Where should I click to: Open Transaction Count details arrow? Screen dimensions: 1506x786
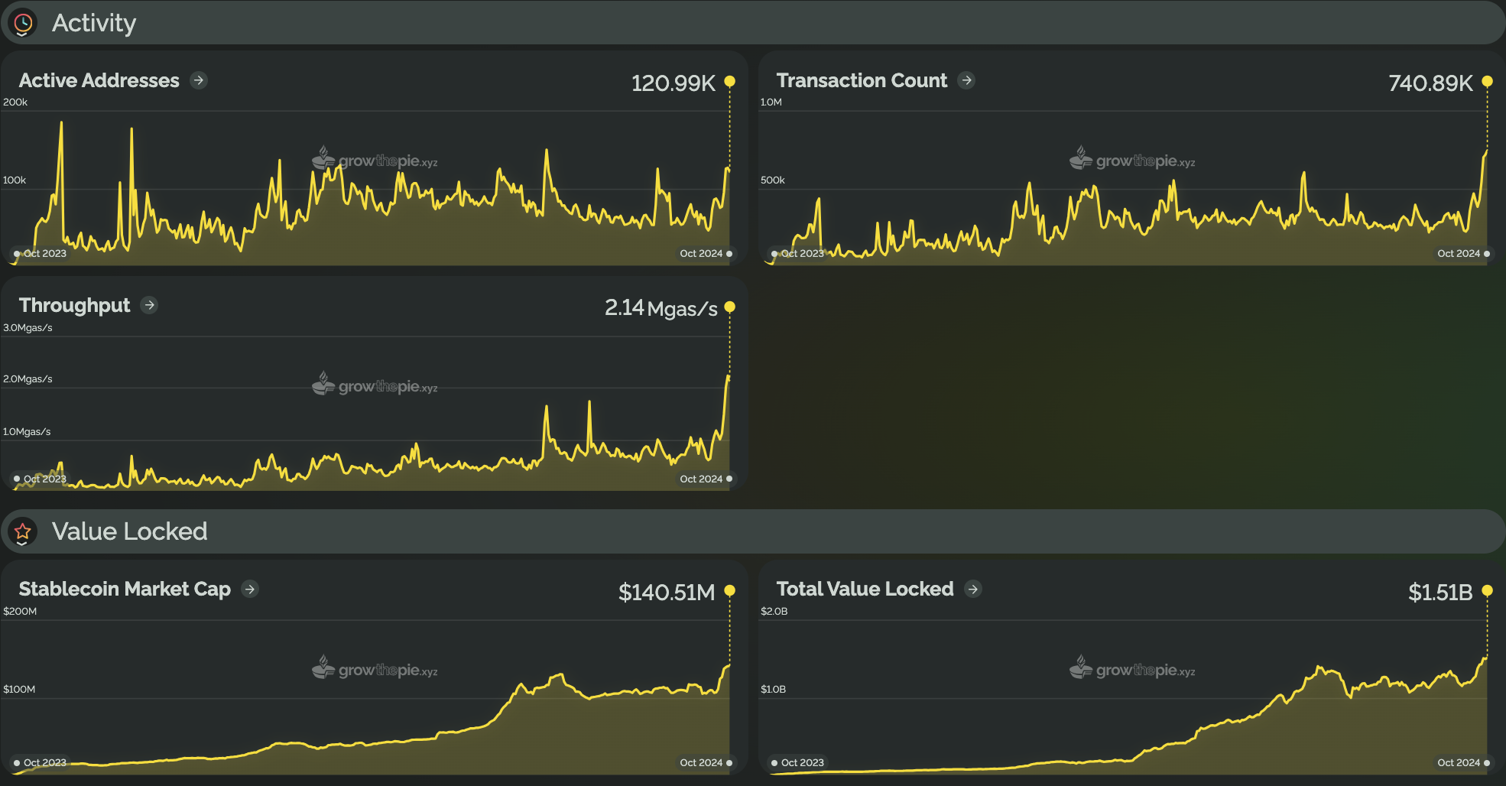[x=966, y=80]
